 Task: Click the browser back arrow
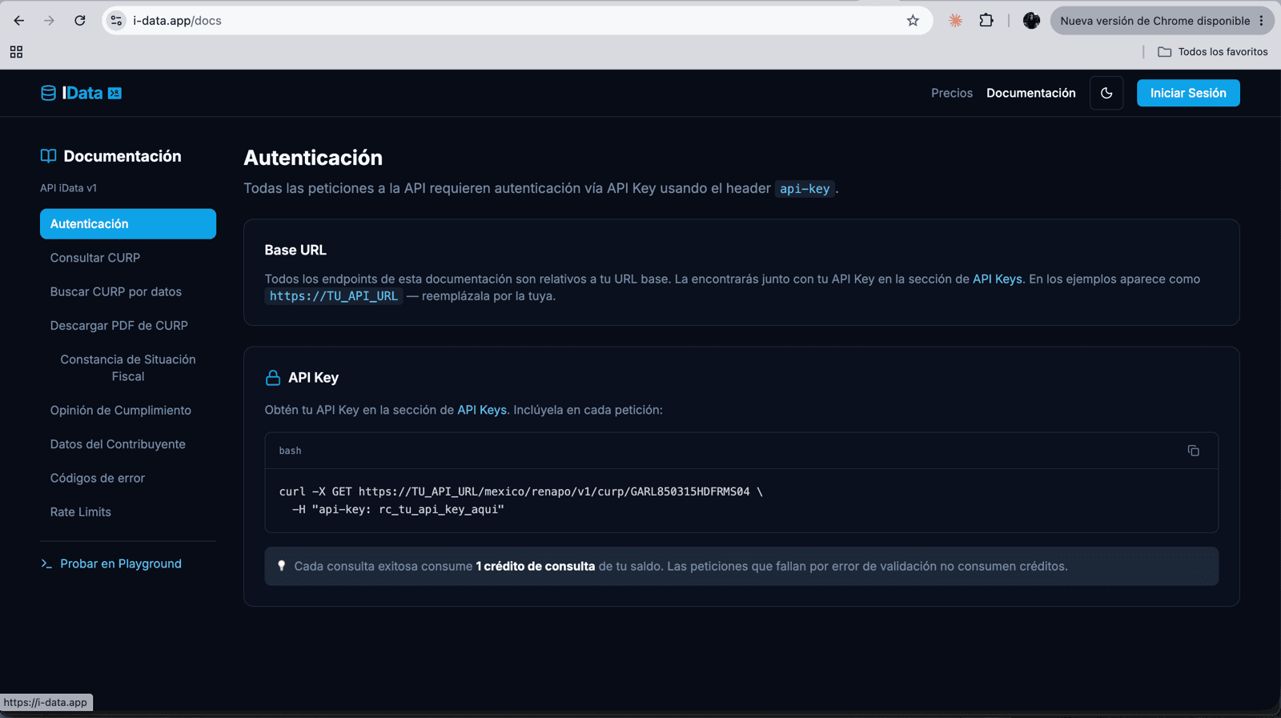pos(19,21)
